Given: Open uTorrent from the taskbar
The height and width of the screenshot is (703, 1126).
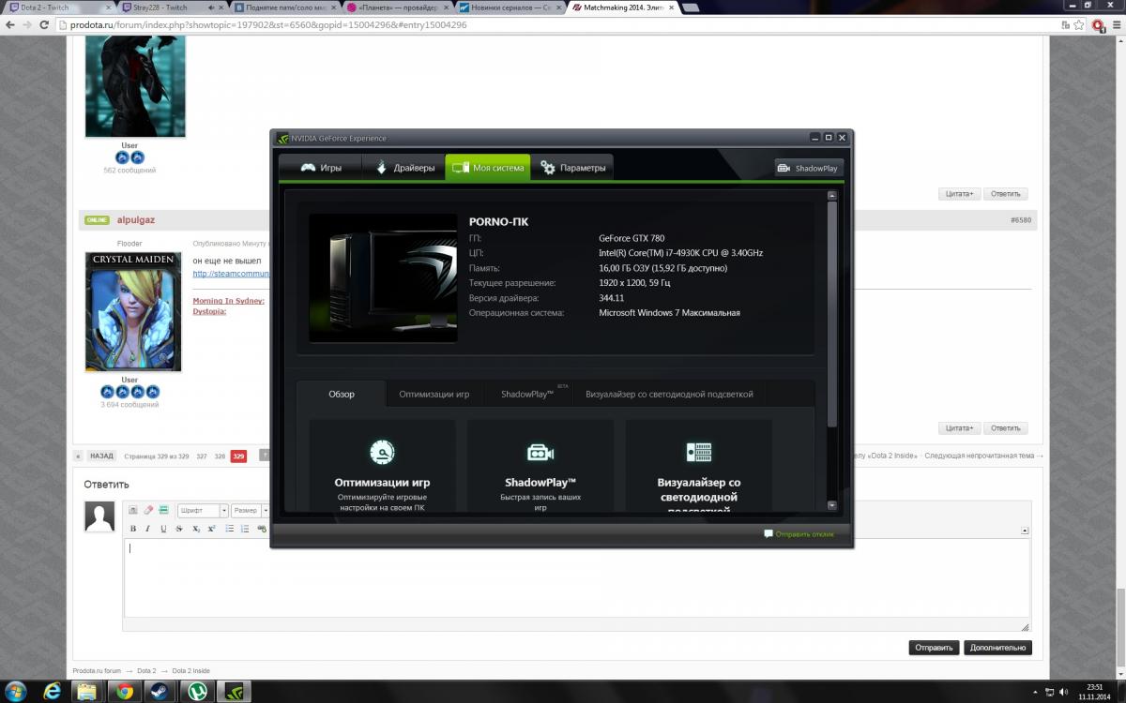Looking at the screenshot, I should (198, 692).
